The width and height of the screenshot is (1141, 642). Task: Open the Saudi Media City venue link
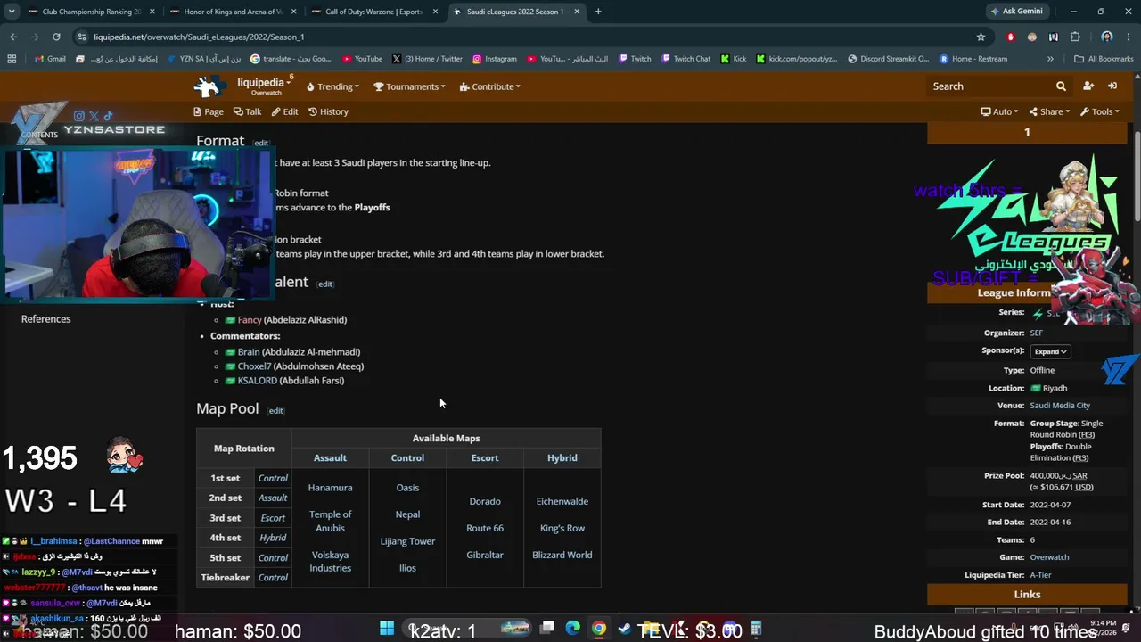(x=1060, y=405)
